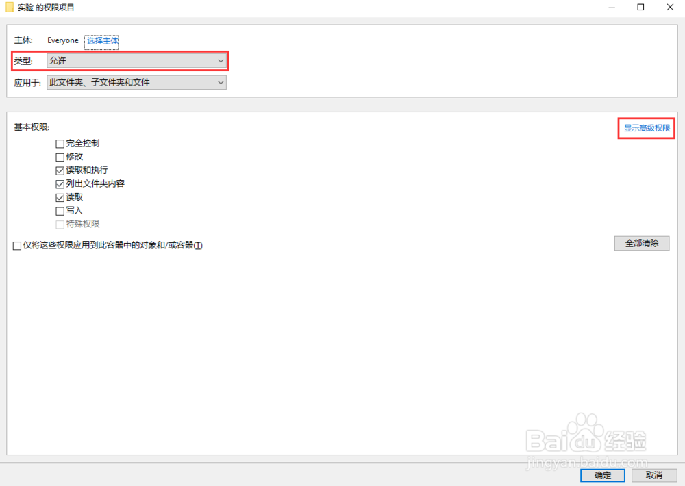Tick the 修改 permission checkbox
685x486 pixels.
(60, 157)
